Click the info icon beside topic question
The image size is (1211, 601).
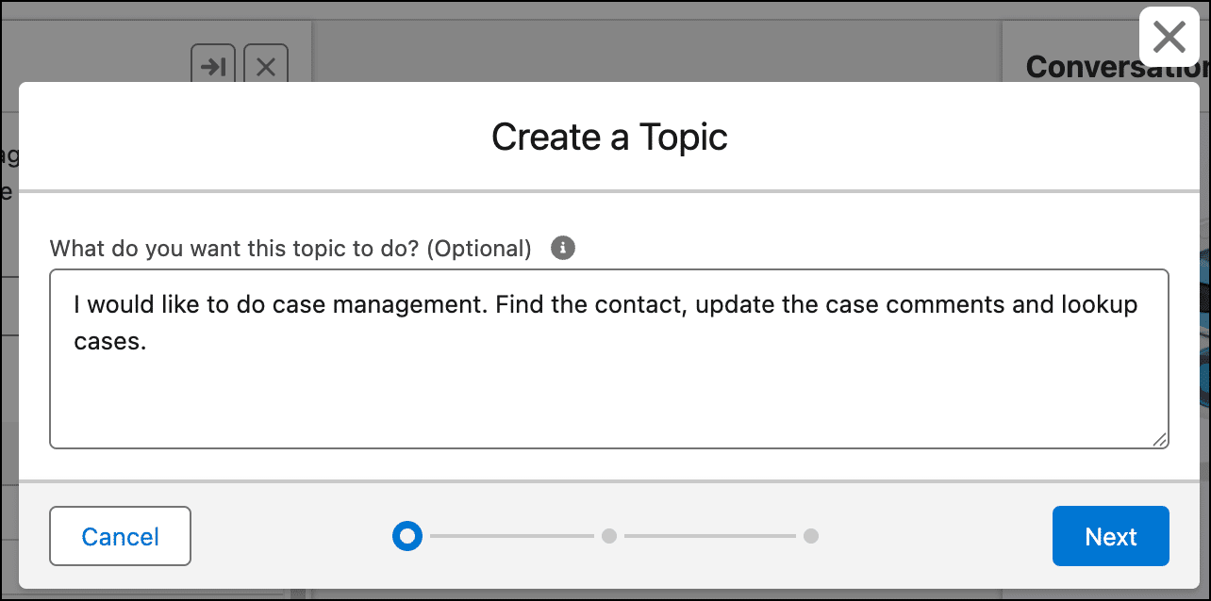click(563, 249)
